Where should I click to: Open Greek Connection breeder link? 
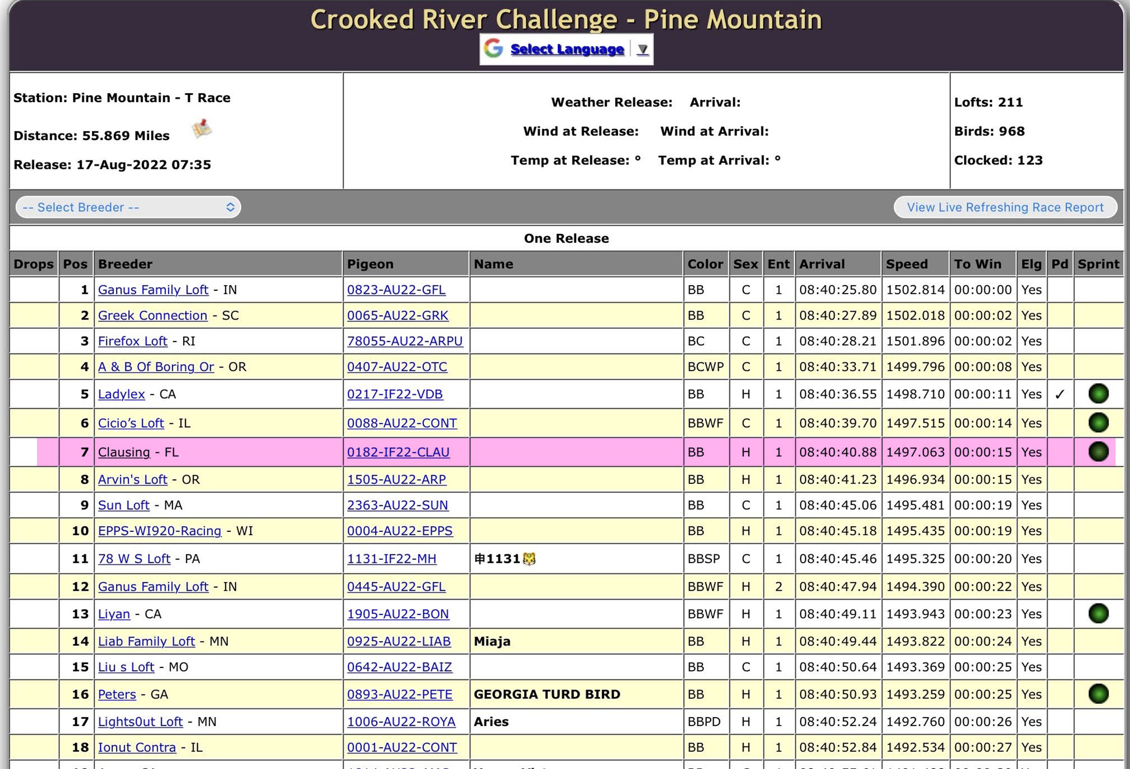coord(152,316)
